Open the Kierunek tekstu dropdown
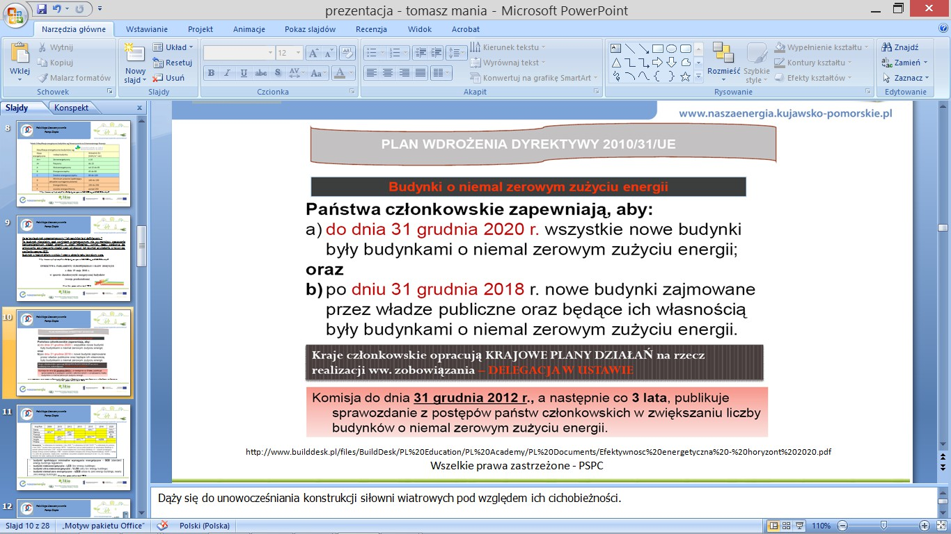Screen dimensions: 951x534 (x=508, y=47)
